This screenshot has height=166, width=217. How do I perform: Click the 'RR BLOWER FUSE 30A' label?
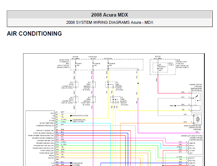[x=162, y=67]
